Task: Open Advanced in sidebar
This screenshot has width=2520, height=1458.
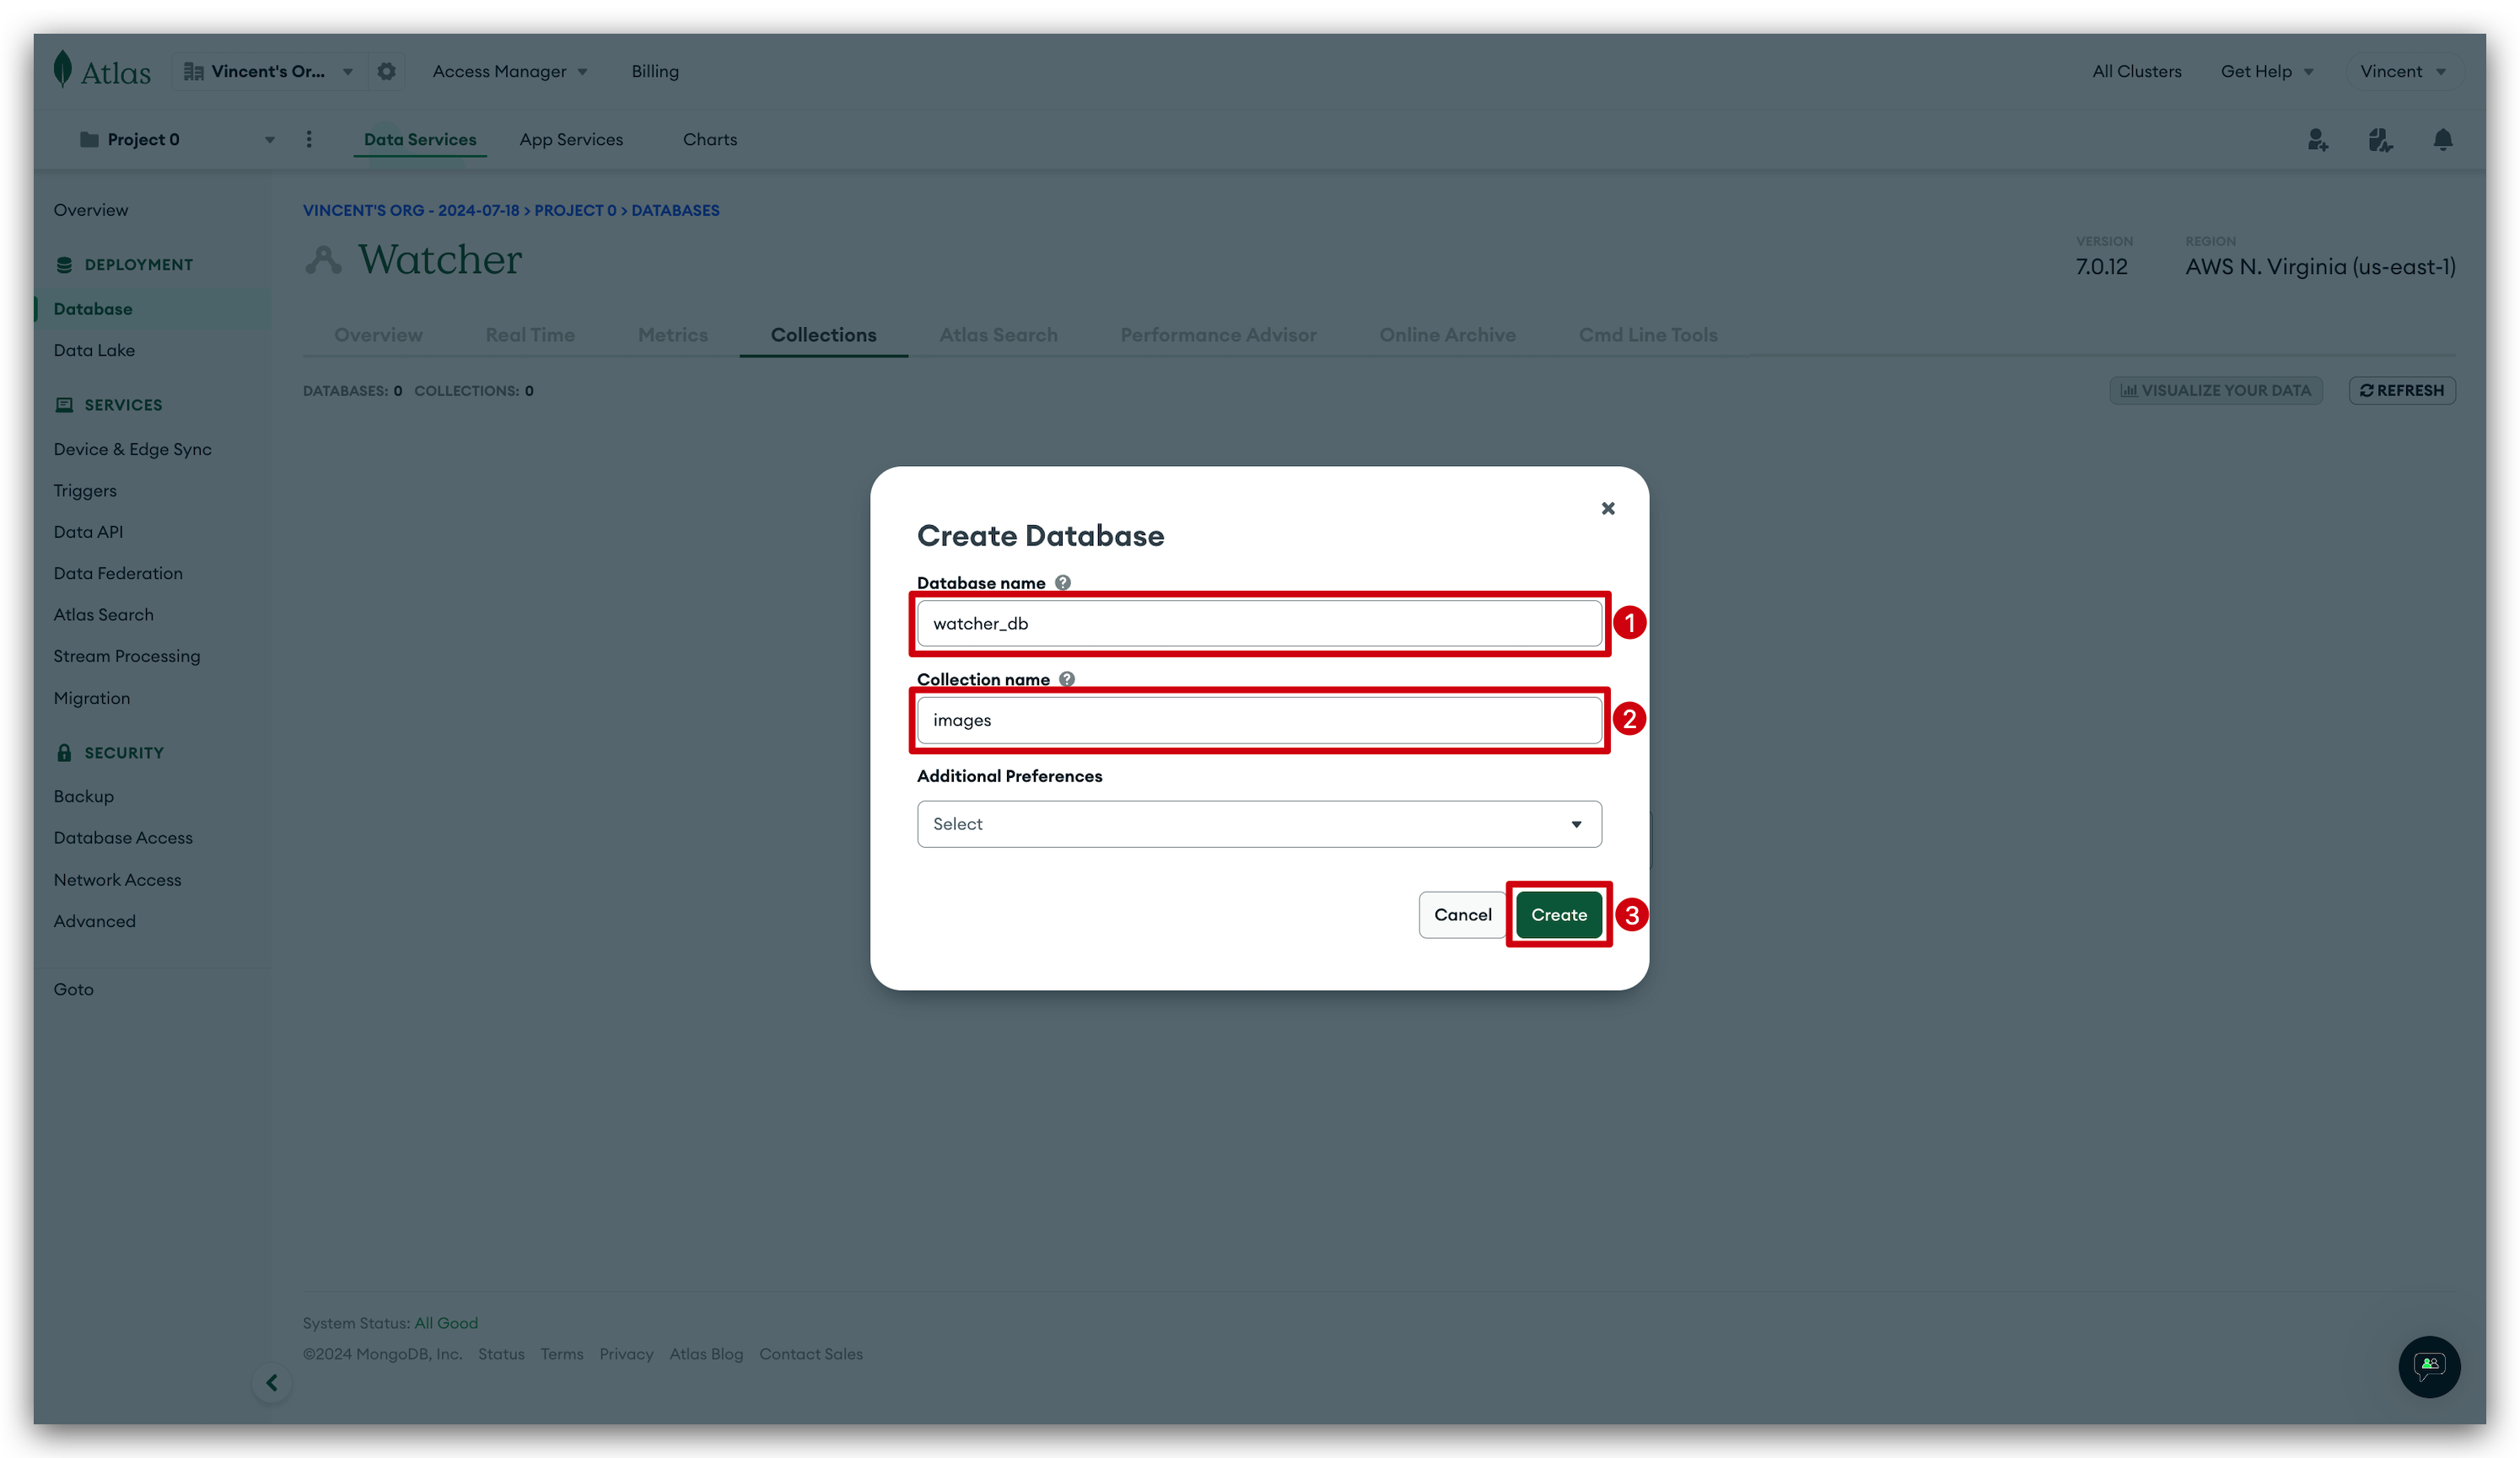Action: (95, 920)
